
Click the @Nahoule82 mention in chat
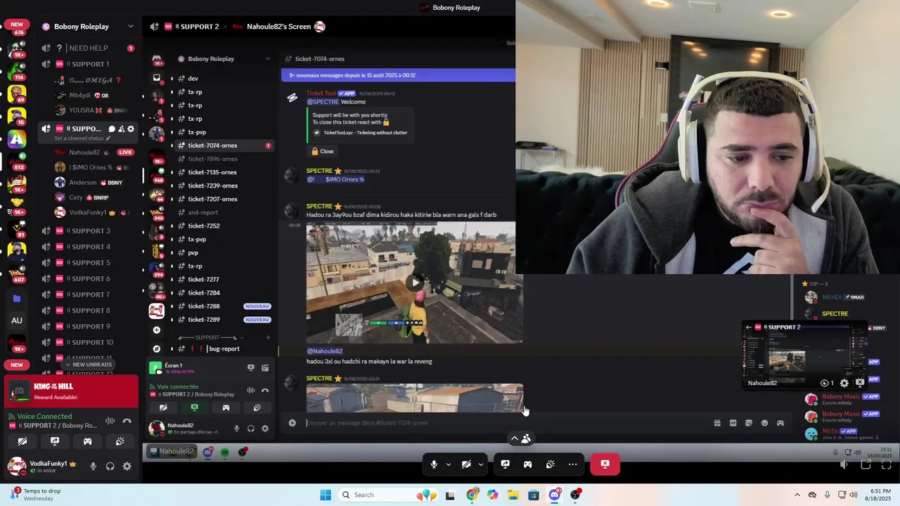tap(324, 351)
